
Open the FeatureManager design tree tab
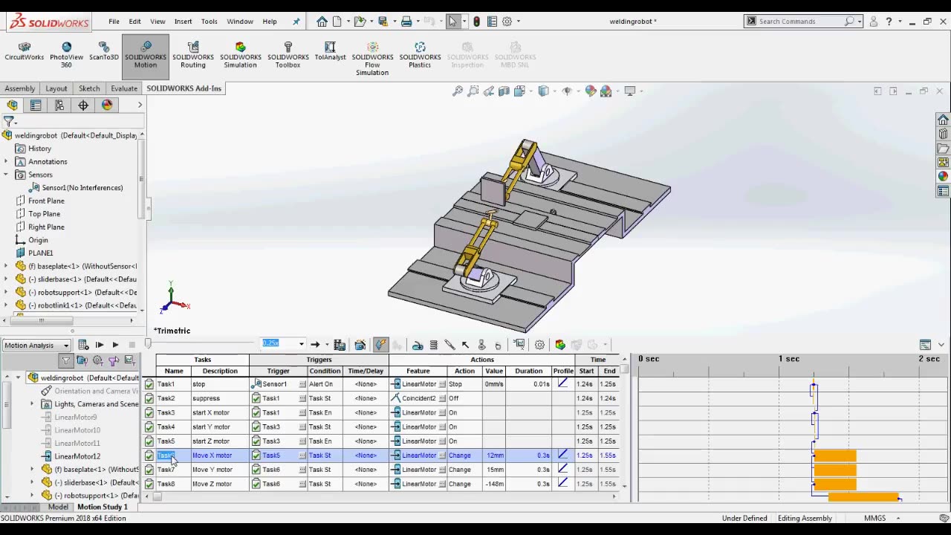coord(12,106)
